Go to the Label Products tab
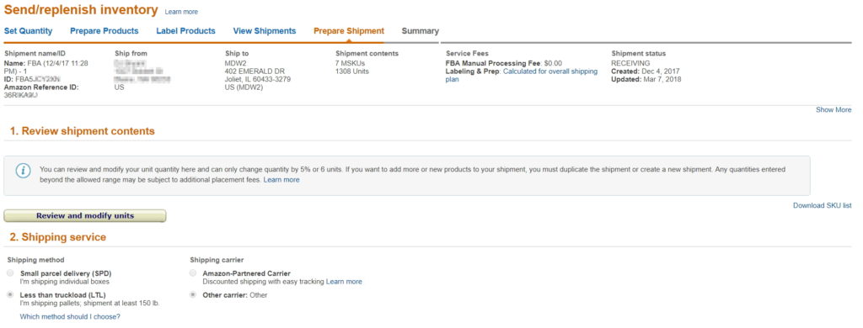This screenshot has height=328, width=863. [x=185, y=31]
